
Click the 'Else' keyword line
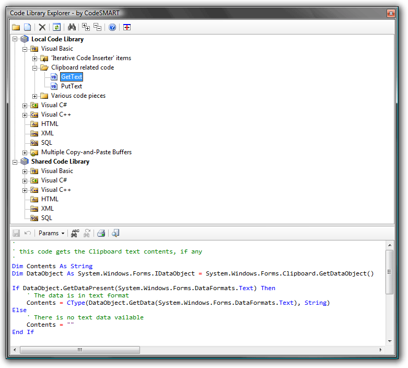click(x=19, y=310)
